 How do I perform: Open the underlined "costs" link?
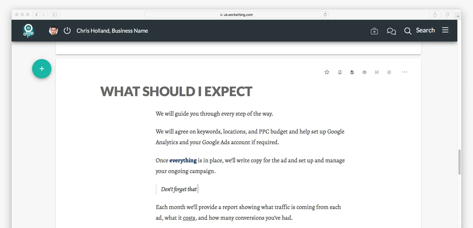189,218
